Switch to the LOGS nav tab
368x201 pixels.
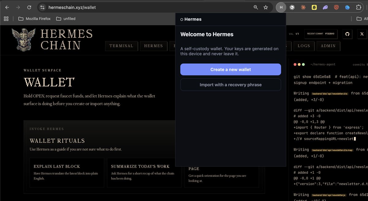point(304,46)
